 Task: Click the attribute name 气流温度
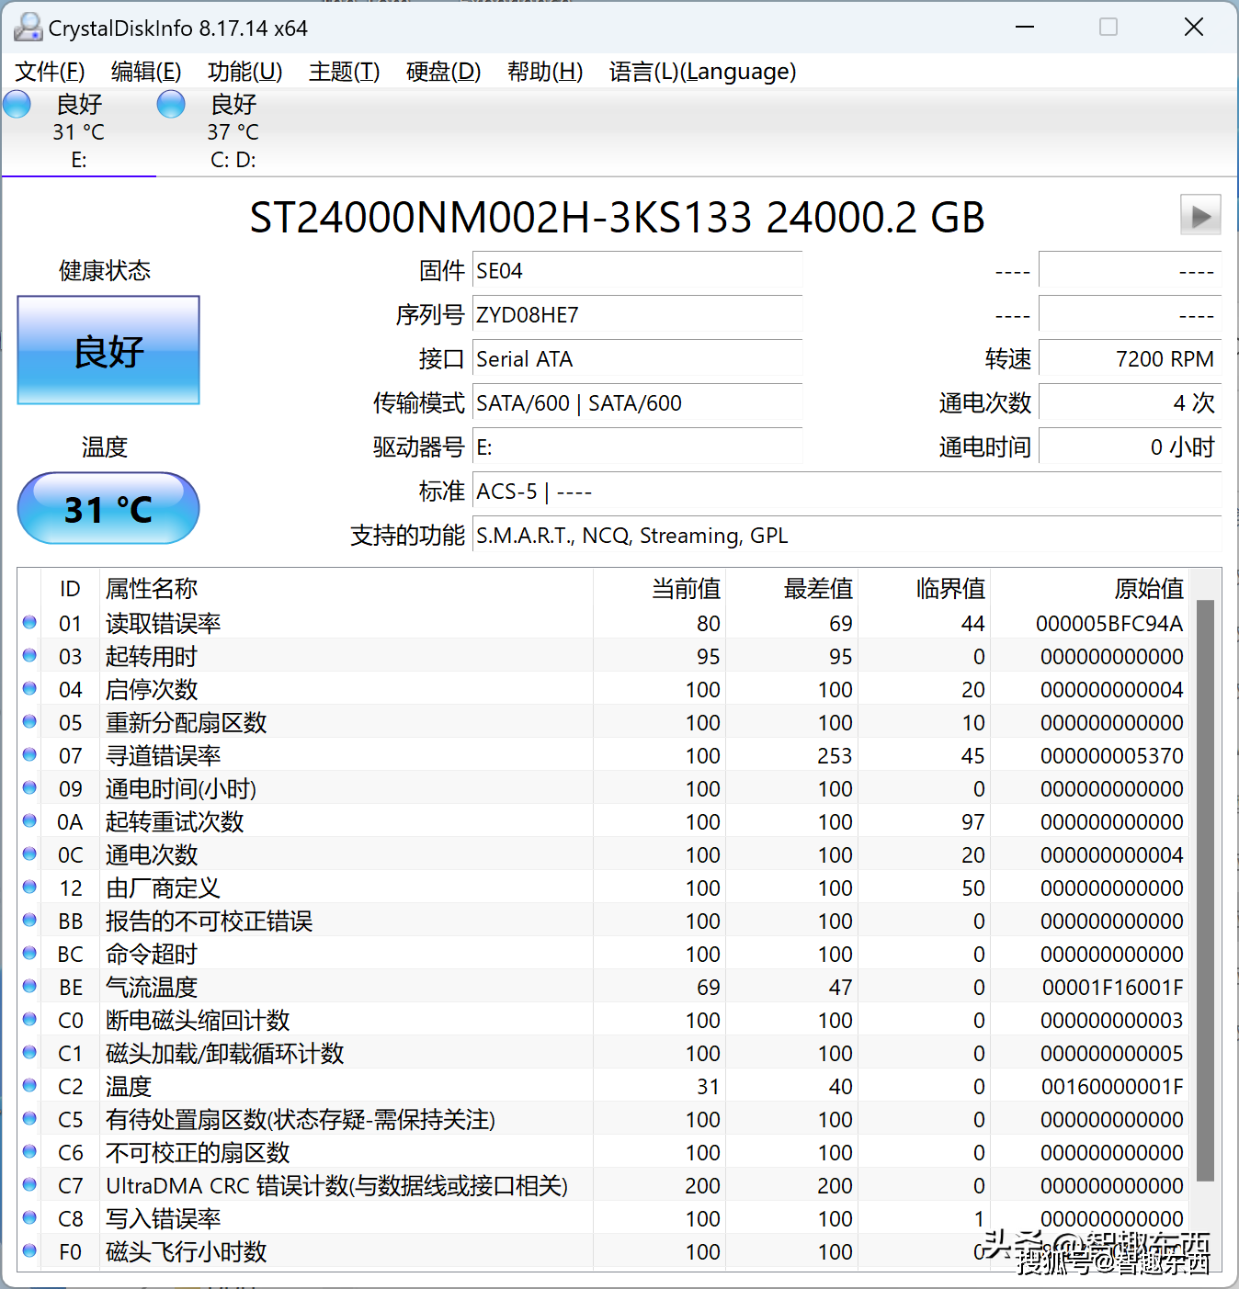[x=152, y=988]
